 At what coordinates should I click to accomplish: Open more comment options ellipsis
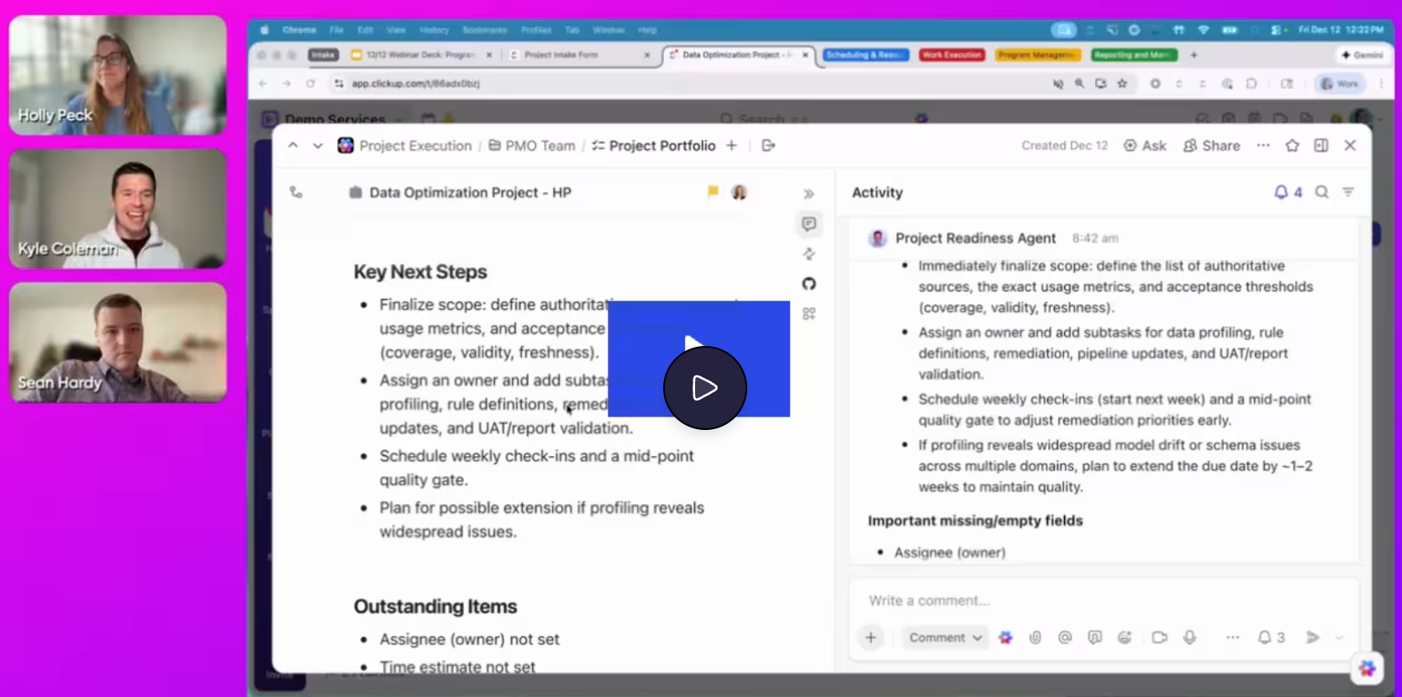tap(1232, 637)
